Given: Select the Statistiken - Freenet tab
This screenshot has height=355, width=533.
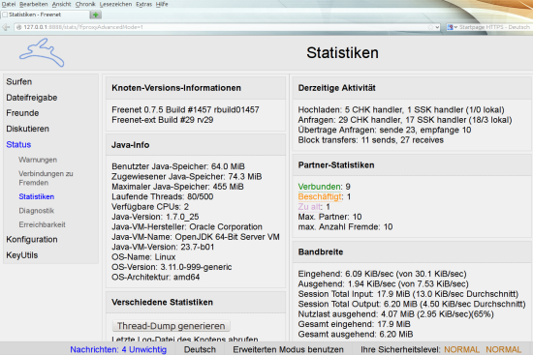Looking at the screenshot, I should click(x=45, y=15).
